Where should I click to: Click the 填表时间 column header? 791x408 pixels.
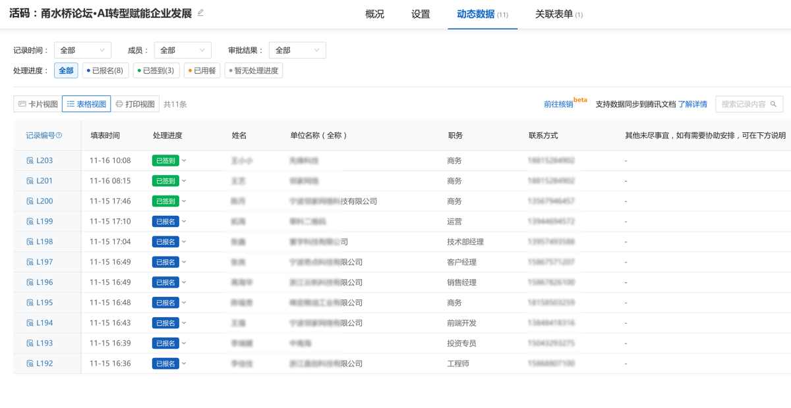coord(105,136)
